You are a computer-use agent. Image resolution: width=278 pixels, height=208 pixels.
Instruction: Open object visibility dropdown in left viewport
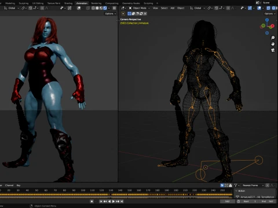[x=63, y=8]
